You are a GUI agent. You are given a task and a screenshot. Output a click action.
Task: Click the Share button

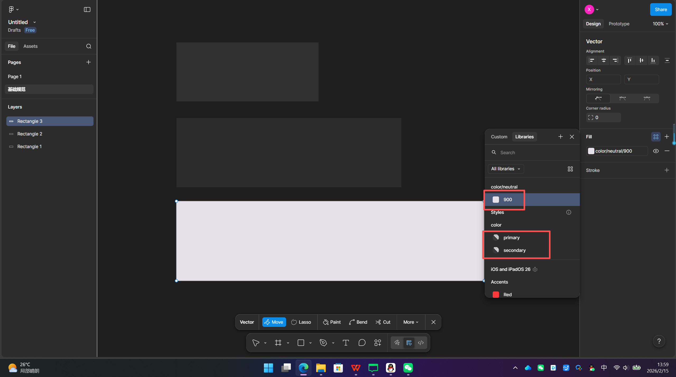click(660, 10)
